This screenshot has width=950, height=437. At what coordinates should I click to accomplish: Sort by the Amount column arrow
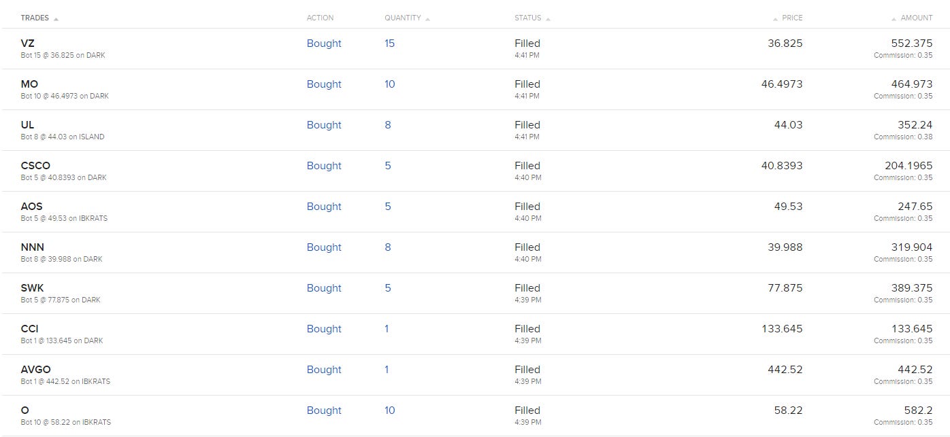pos(894,19)
